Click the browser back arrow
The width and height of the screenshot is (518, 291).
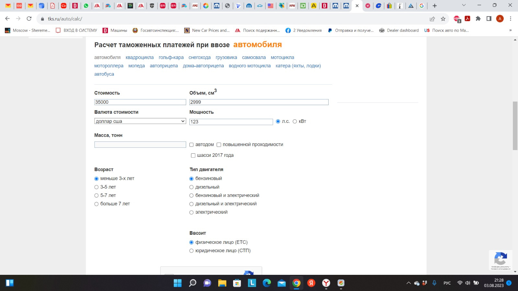pyautogui.click(x=7, y=19)
